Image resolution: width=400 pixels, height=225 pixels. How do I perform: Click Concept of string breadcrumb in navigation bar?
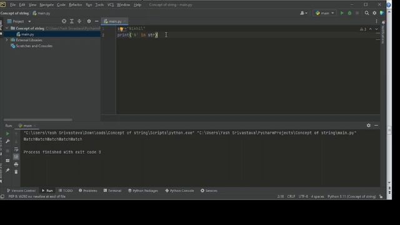14,13
